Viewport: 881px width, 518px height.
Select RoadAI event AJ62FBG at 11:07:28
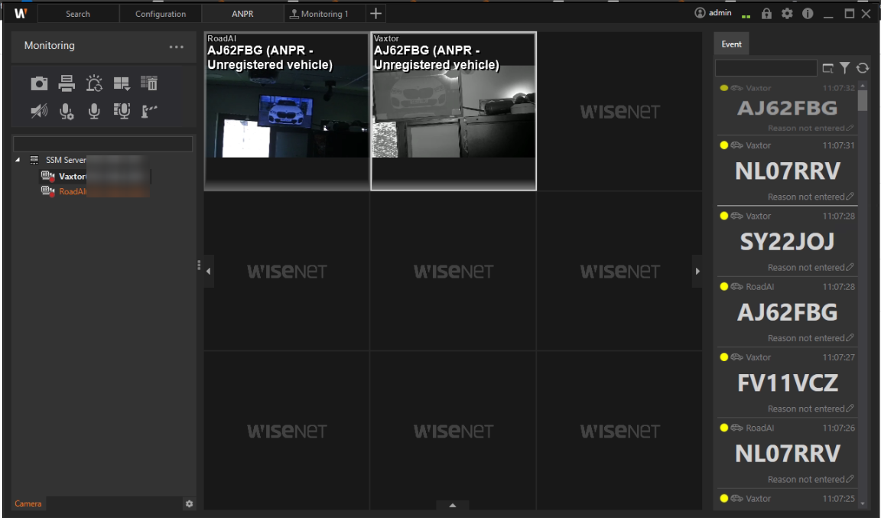pos(787,312)
